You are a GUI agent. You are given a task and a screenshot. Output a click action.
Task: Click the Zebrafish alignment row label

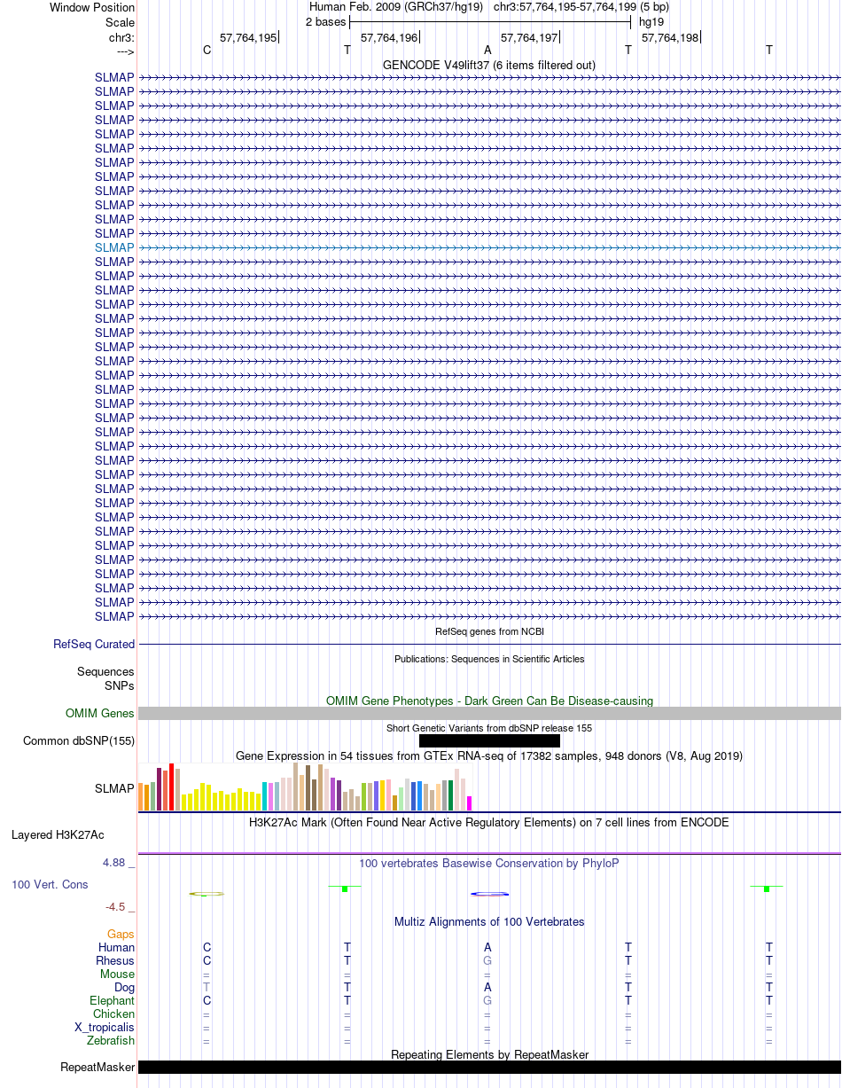pyautogui.click(x=111, y=1040)
